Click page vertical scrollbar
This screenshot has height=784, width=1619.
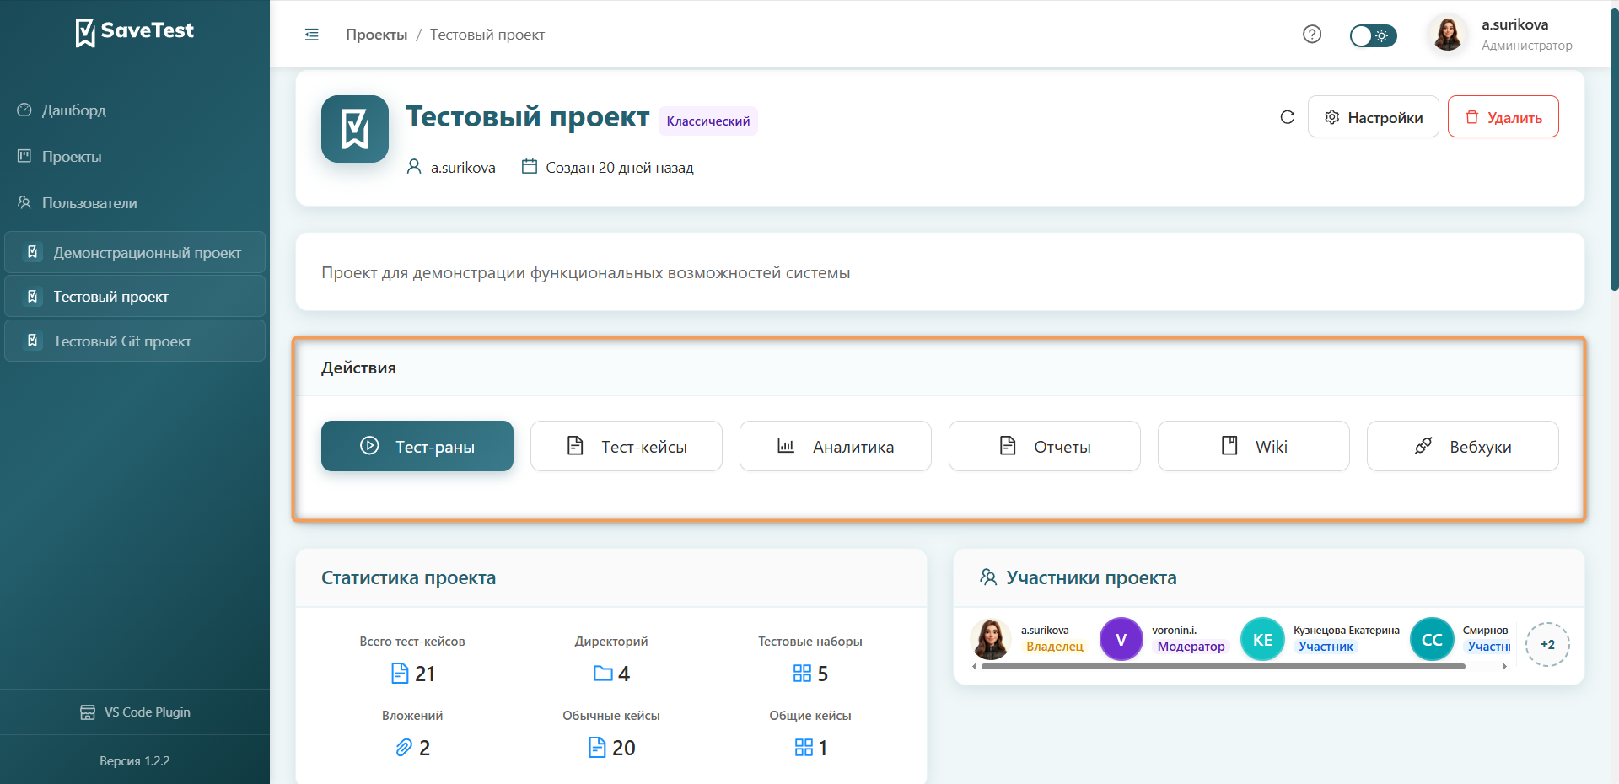[1614, 150]
